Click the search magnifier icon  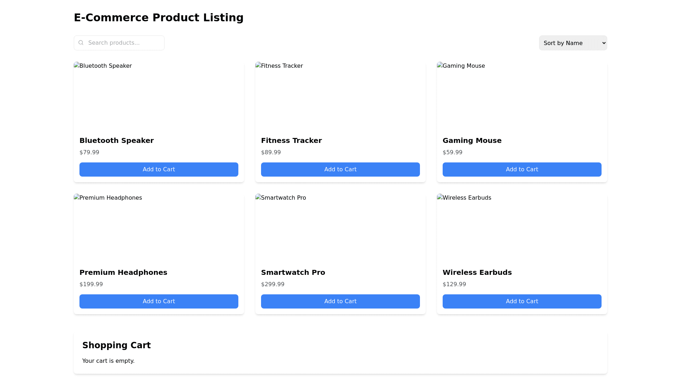coord(81,43)
